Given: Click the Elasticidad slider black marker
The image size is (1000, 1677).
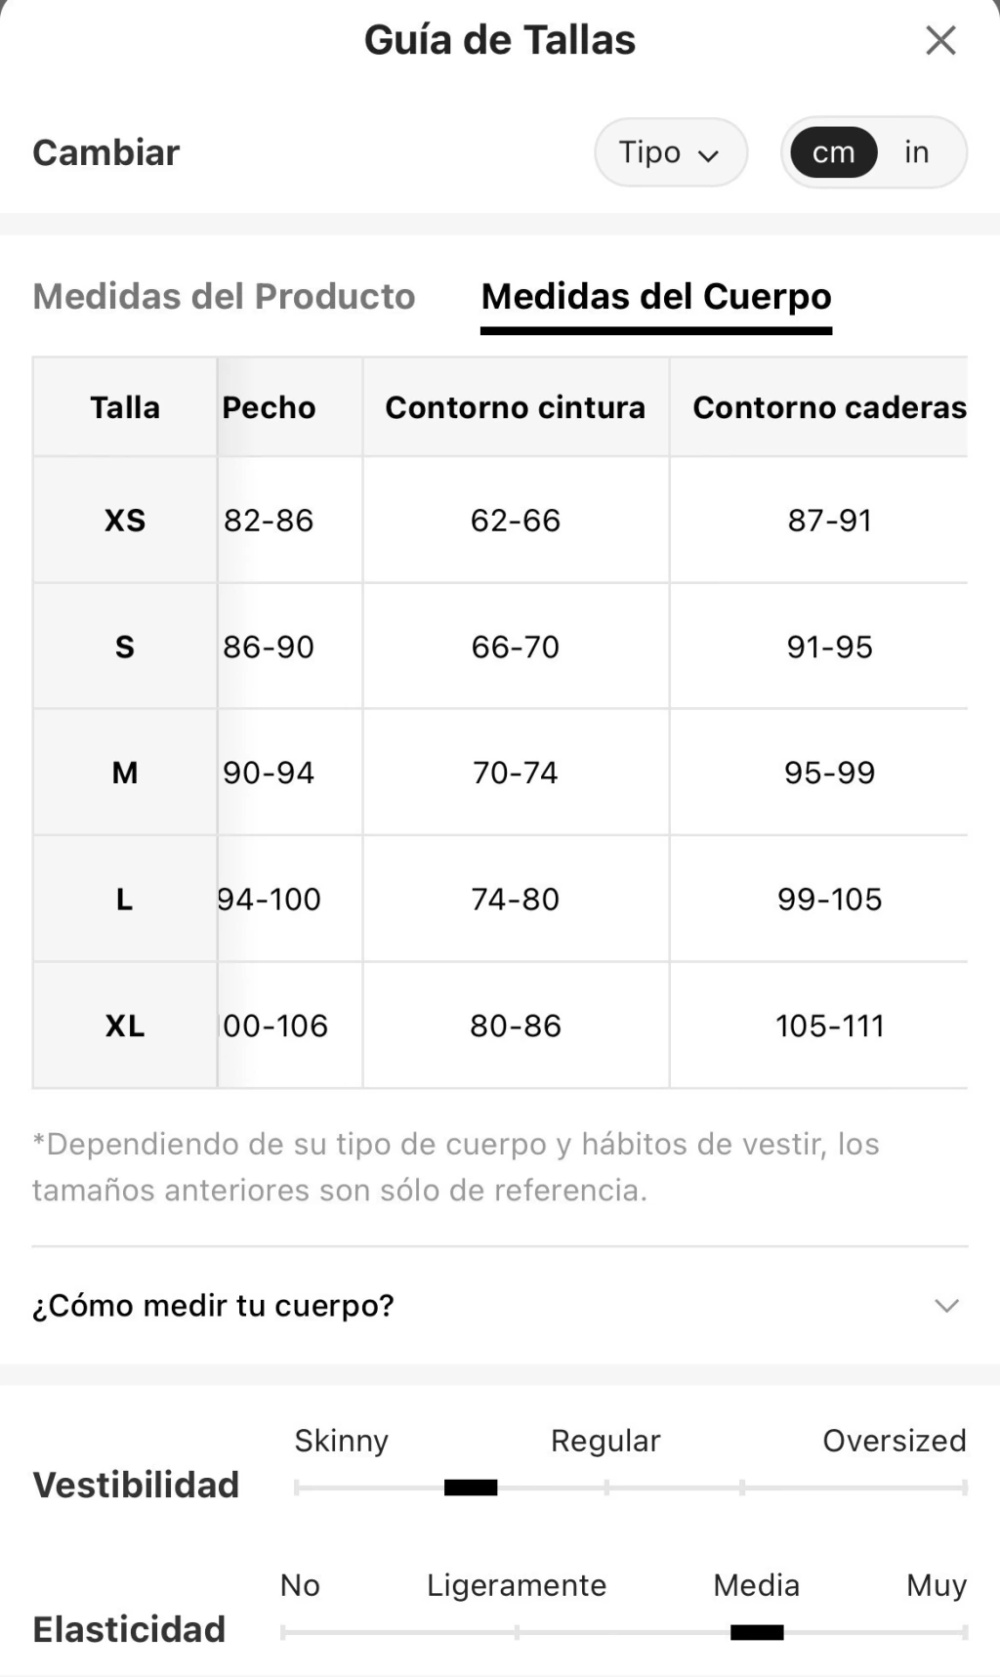Looking at the screenshot, I should [757, 1632].
